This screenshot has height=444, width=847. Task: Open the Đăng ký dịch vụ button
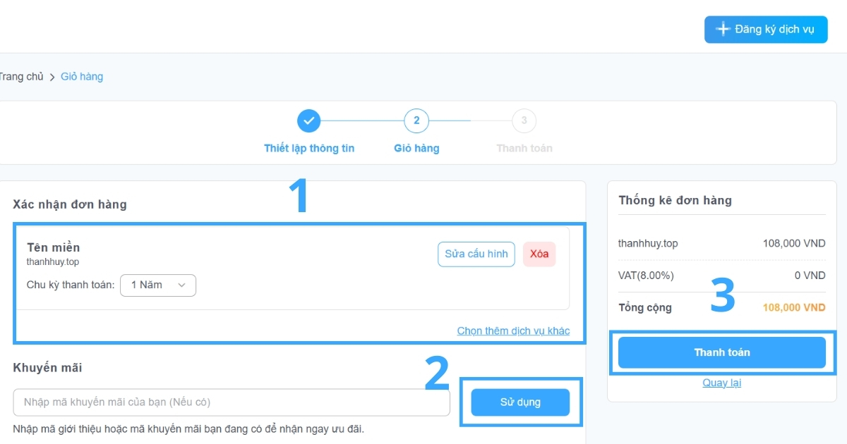tap(766, 30)
